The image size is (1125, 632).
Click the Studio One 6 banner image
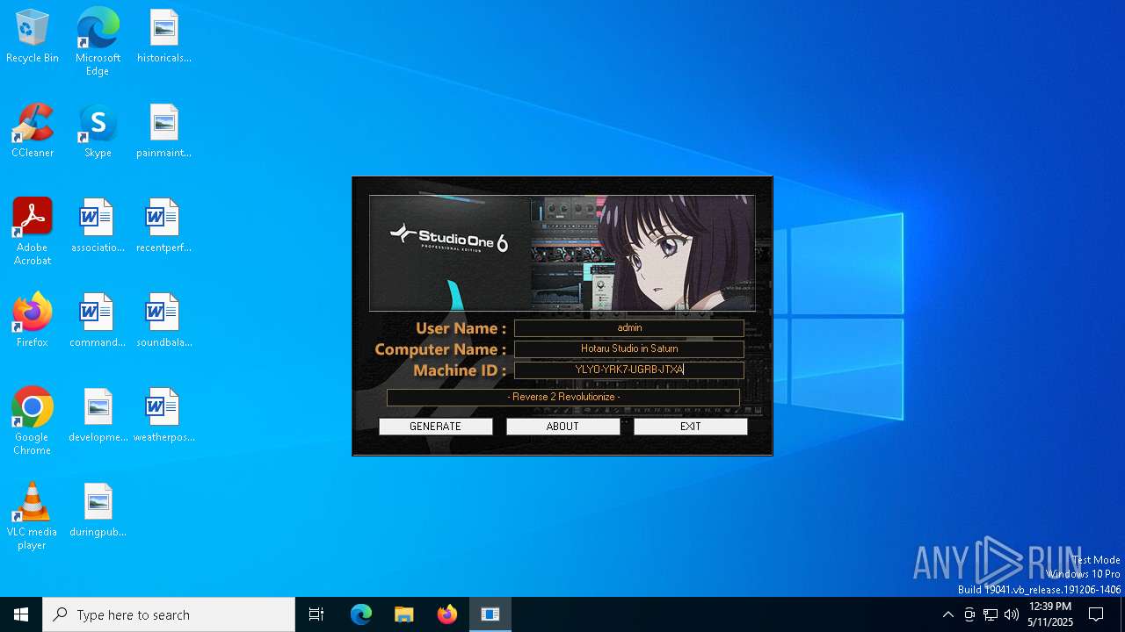coord(562,253)
